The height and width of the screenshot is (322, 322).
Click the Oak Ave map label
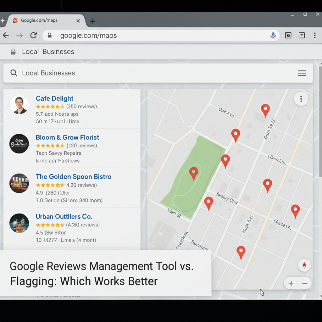click(226, 113)
